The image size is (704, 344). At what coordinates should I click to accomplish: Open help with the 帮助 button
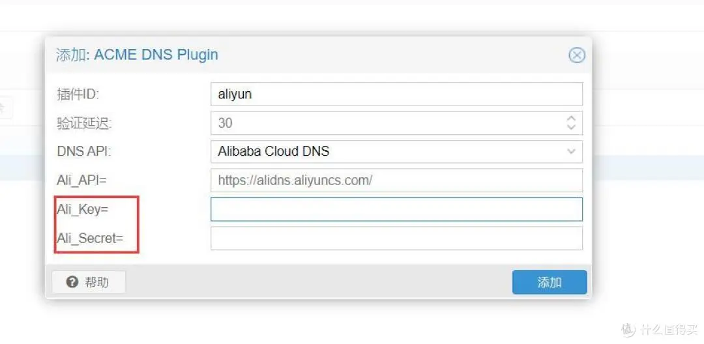89,282
